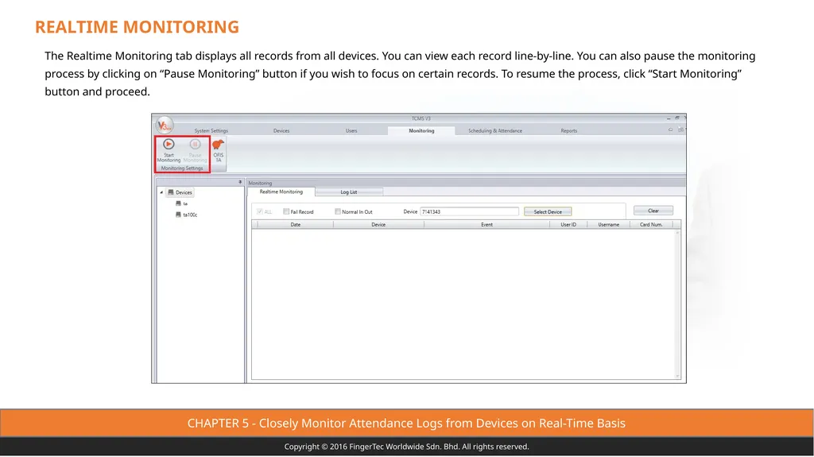
Task: Open the Users ribbon tab
Action: pyautogui.click(x=351, y=131)
